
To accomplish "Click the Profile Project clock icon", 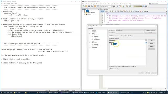I will point(130,6).
